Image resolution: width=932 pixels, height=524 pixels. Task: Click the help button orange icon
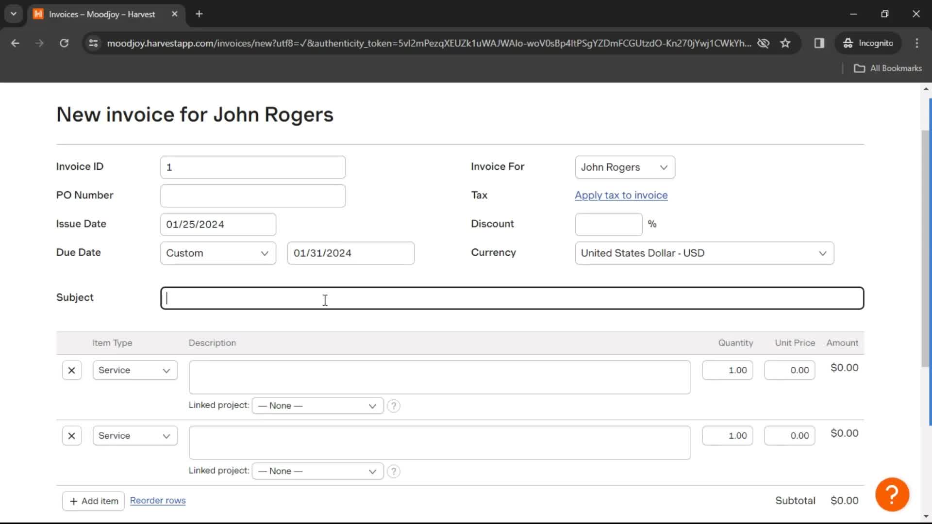[892, 493]
